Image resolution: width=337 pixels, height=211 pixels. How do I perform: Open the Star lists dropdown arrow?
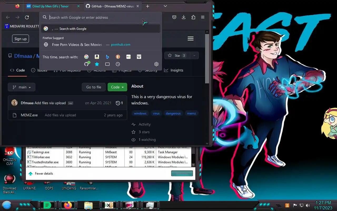pyautogui.click(x=194, y=55)
